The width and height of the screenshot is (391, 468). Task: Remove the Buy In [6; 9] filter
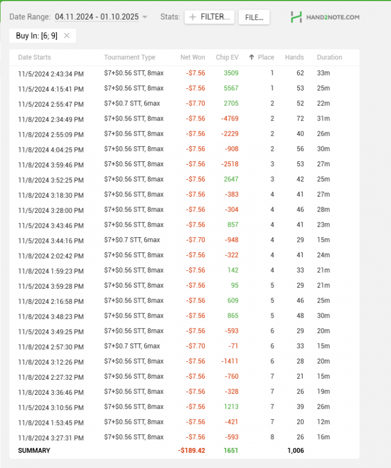66,36
